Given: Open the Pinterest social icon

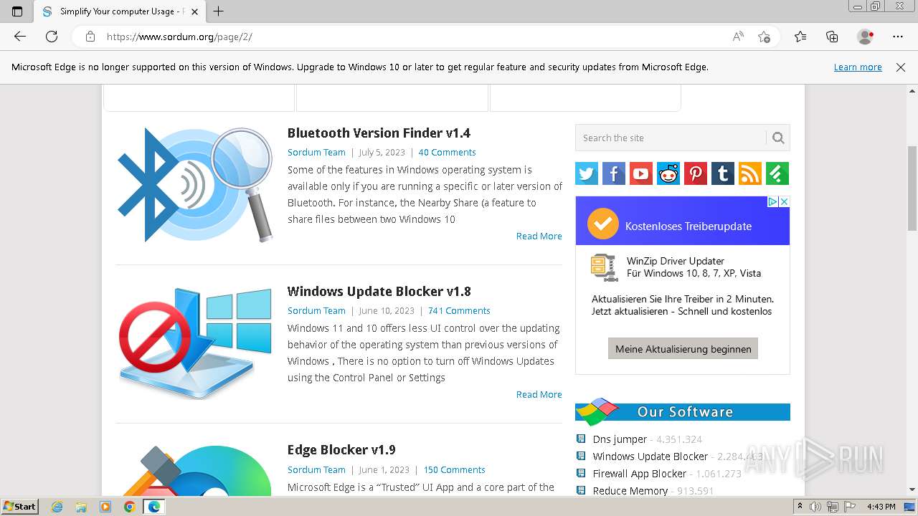Looking at the screenshot, I should [x=696, y=173].
